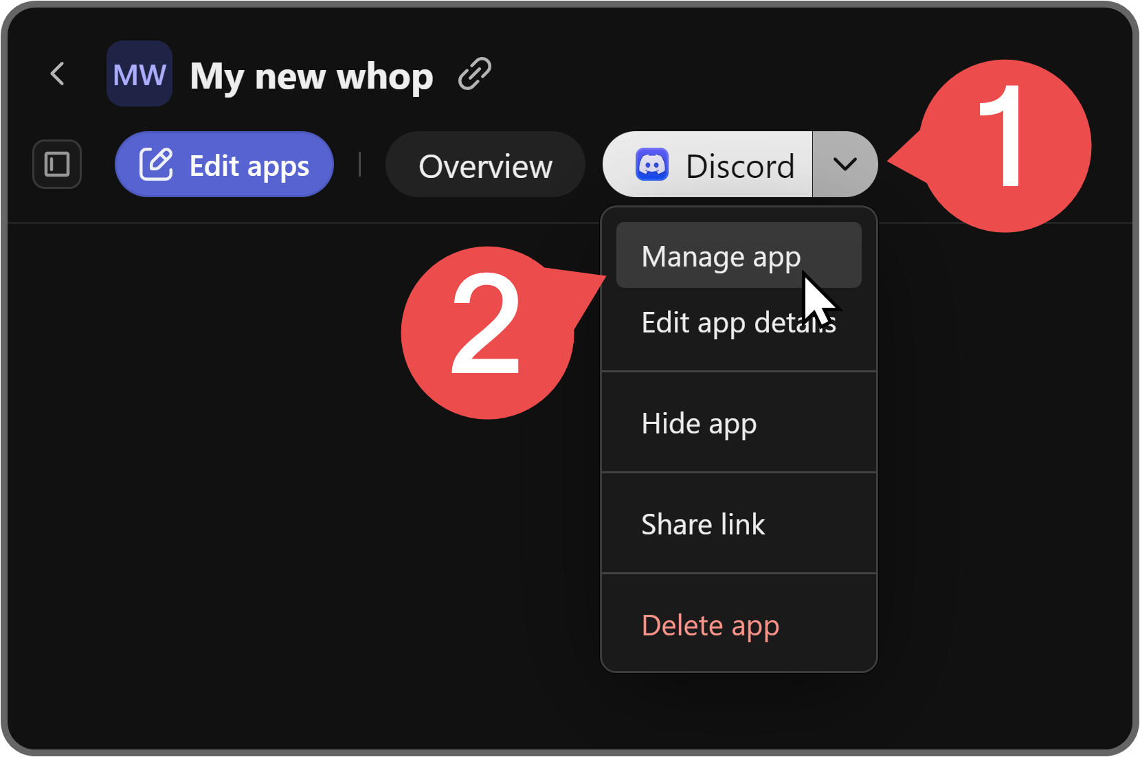Switch to the Overview tab

click(x=485, y=164)
